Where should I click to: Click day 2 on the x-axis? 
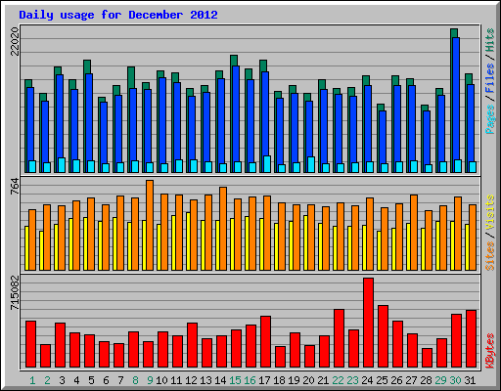tap(47, 380)
